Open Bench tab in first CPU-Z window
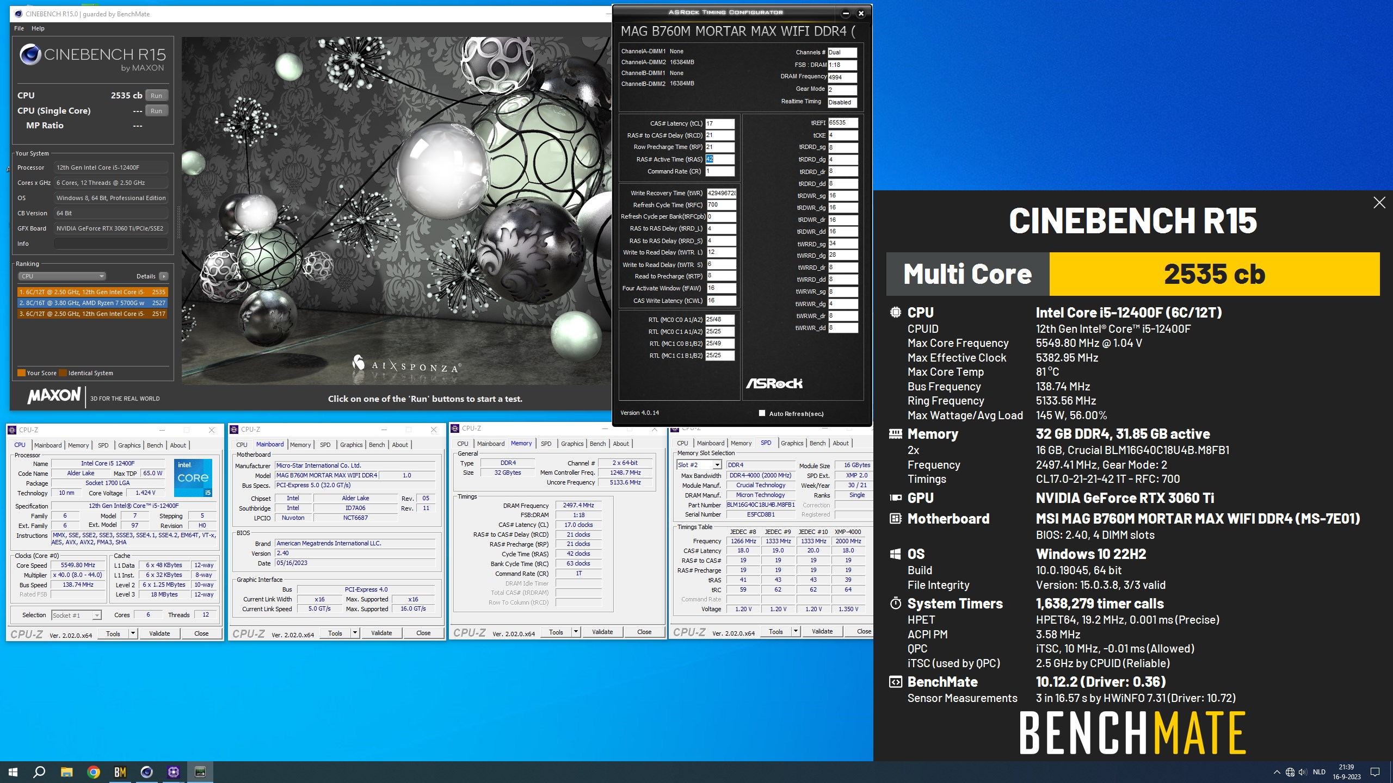Image resolution: width=1393 pixels, height=783 pixels. pyautogui.click(x=155, y=445)
